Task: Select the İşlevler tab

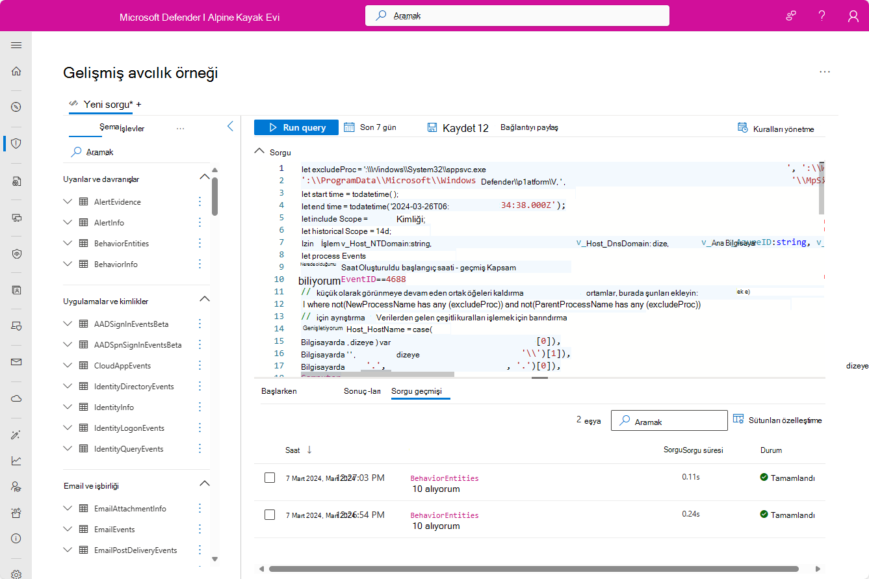Action: tap(133, 129)
